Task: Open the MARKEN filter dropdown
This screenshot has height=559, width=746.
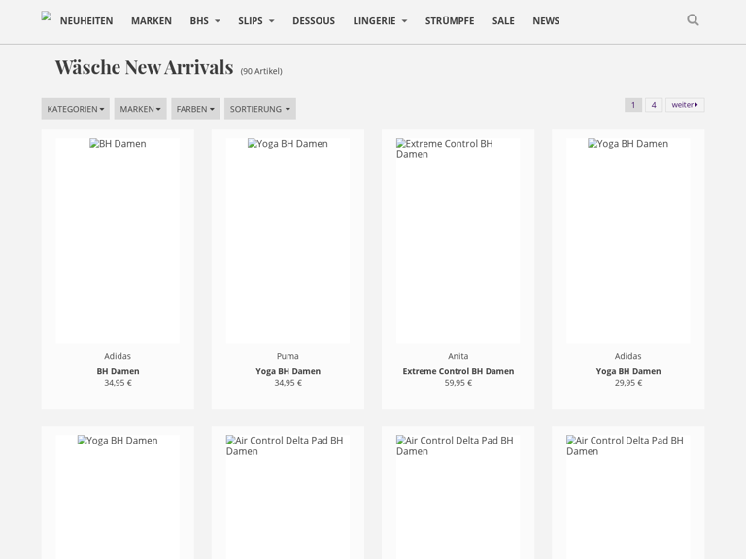Action: [140, 109]
